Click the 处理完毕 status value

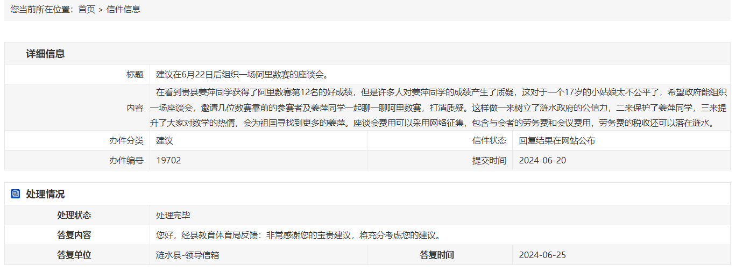(x=173, y=215)
